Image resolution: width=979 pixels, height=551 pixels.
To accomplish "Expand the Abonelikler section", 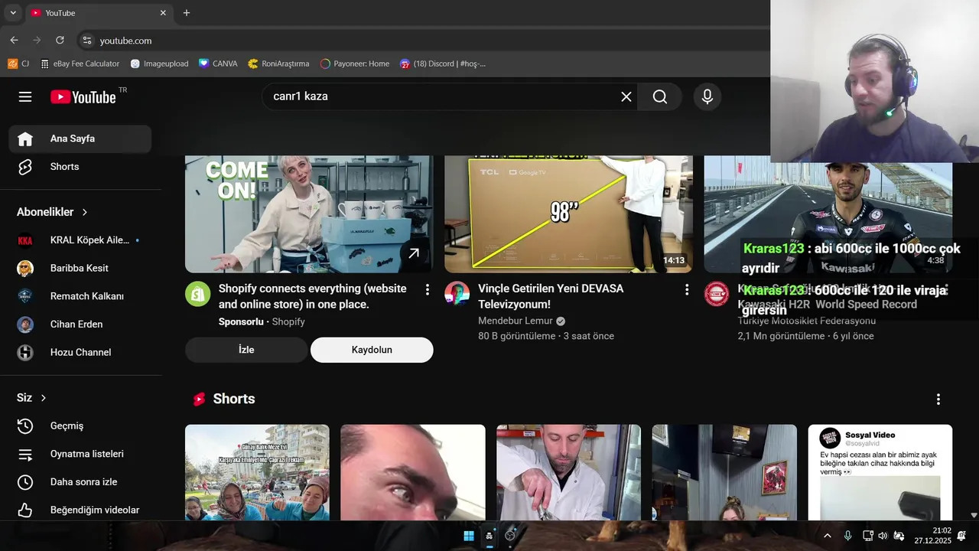I will pos(53,212).
